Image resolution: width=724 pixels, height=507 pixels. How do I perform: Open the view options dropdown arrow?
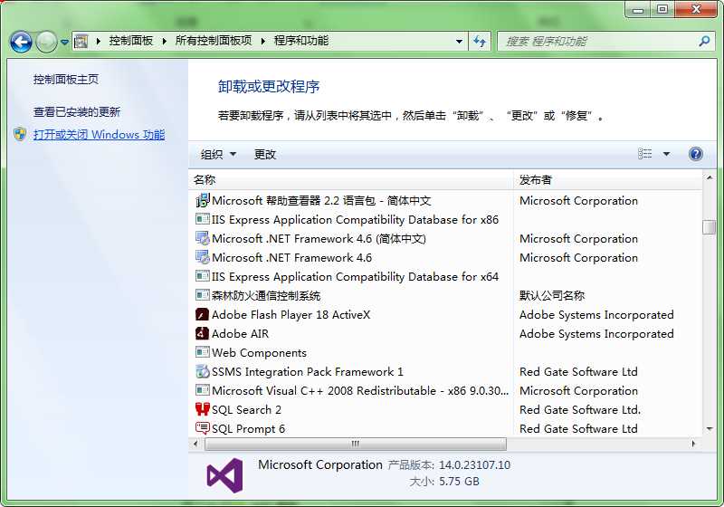pyautogui.click(x=666, y=154)
